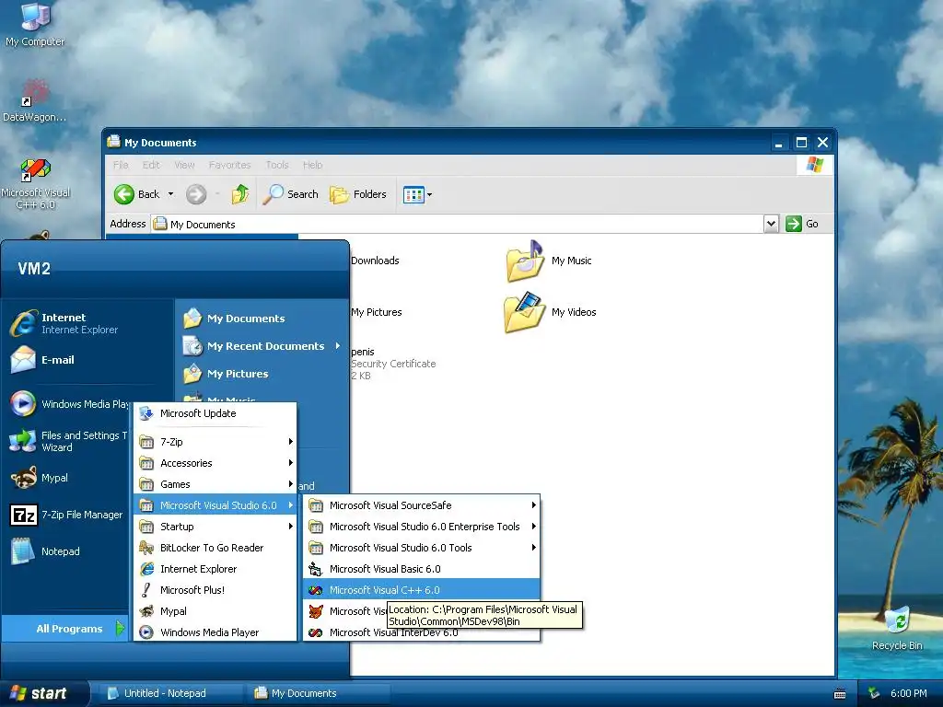
Task: Expand My Recent Documents submenu
Action: pyautogui.click(x=262, y=346)
